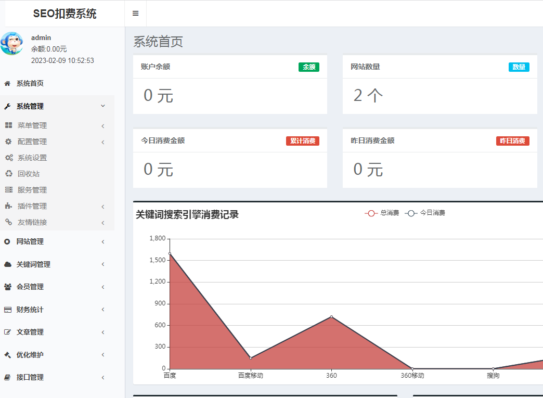Click the 1,800 y-axis label
Image resolution: width=543 pixels, height=398 pixels.
(x=158, y=238)
